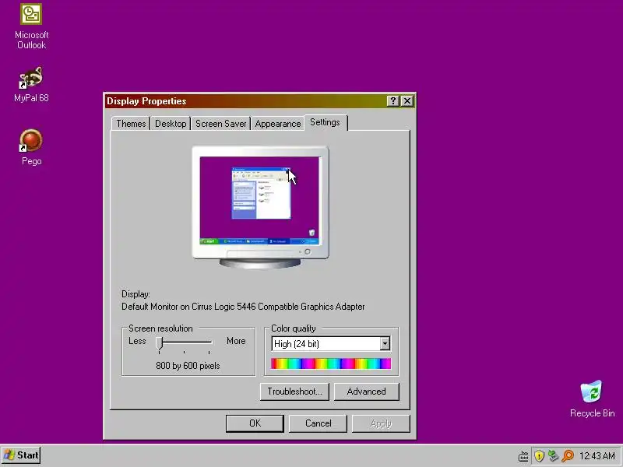Switch to the Themes tab
This screenshot has width=623, height=467.
131,124
